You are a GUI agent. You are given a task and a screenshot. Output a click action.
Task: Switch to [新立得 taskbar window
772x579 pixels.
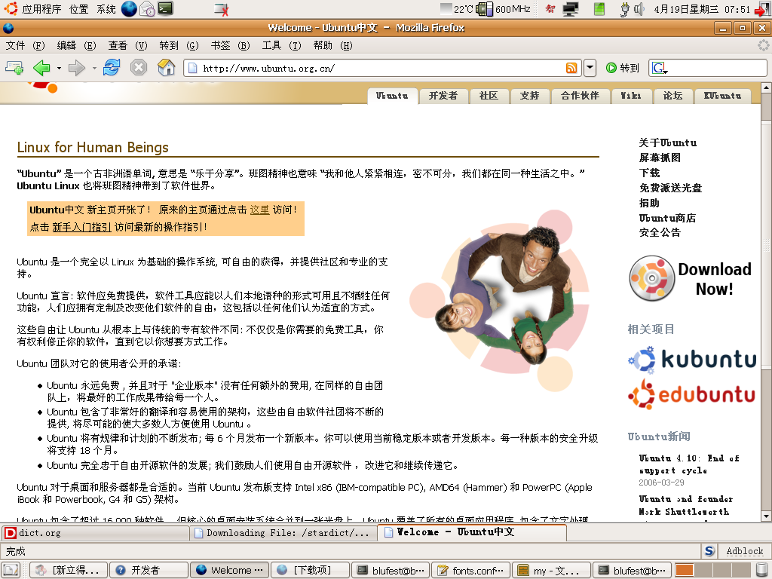[69, 570]
